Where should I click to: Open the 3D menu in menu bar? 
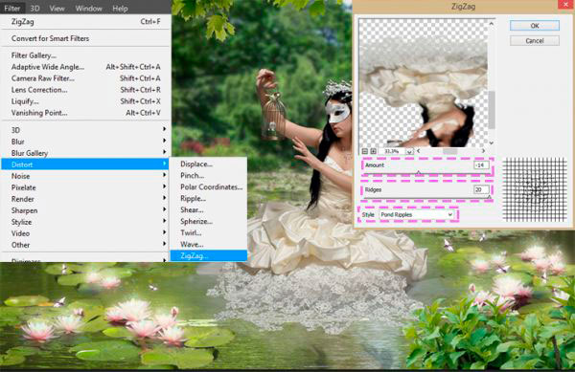(x=34, y=8)
